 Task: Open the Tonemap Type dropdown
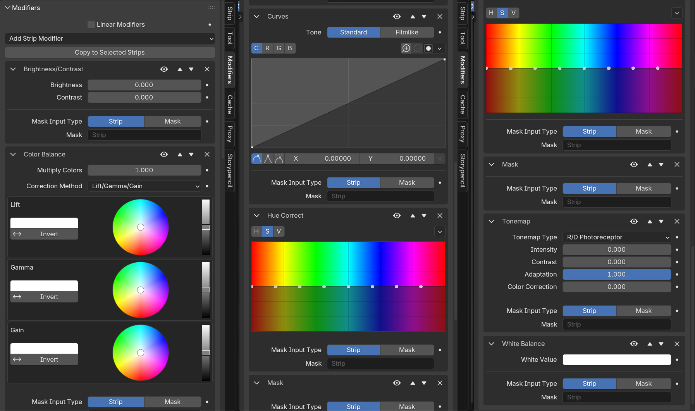click(617, 237)
